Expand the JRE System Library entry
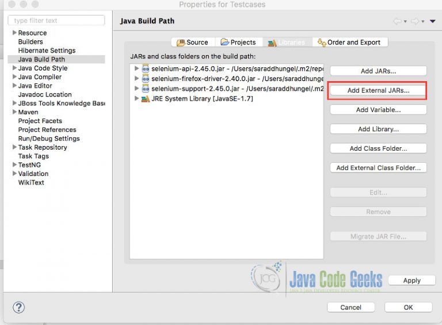The height and width of the screenshot is (325, 442). click(x=136, y=98)
